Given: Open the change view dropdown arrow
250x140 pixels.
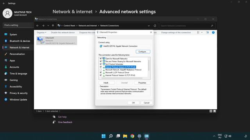Looking at the screenshot, I should pyautogui.click(x=202, y=32).
